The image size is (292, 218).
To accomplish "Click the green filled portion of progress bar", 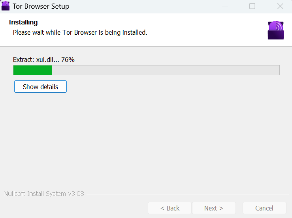I will click(32, 70).
